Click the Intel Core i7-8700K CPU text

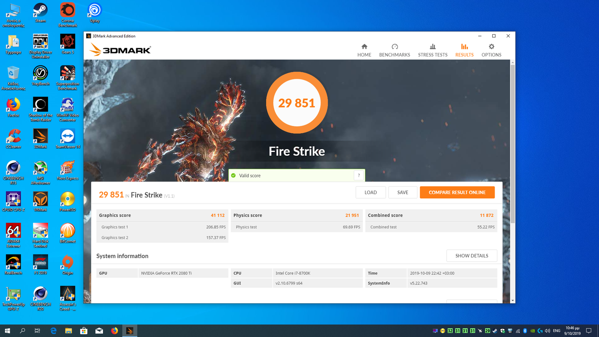point(292,273)
